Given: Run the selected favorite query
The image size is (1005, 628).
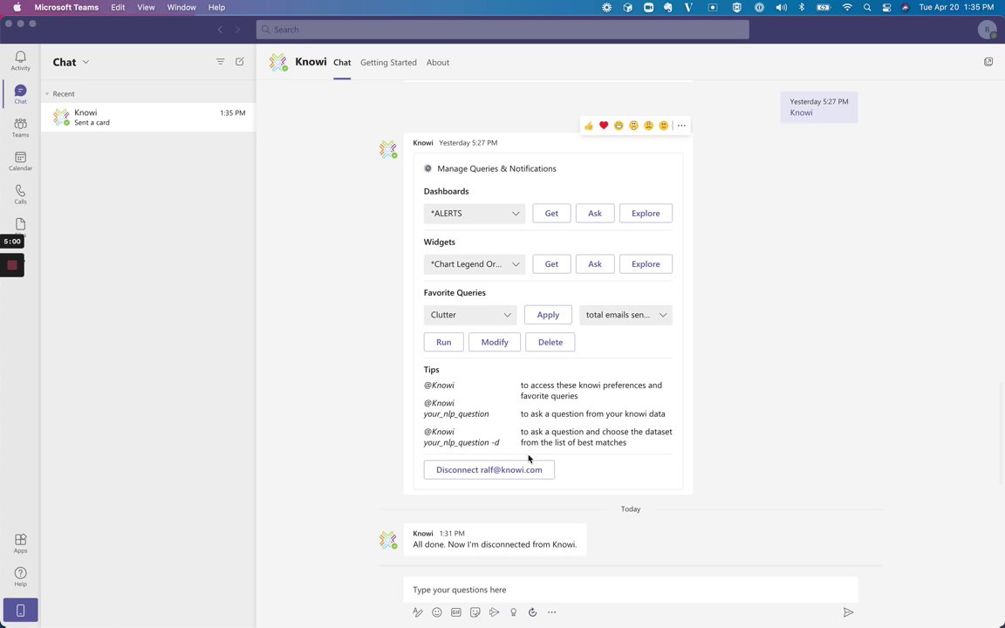Looking at the screenshot, I should (x=443, y=342).
